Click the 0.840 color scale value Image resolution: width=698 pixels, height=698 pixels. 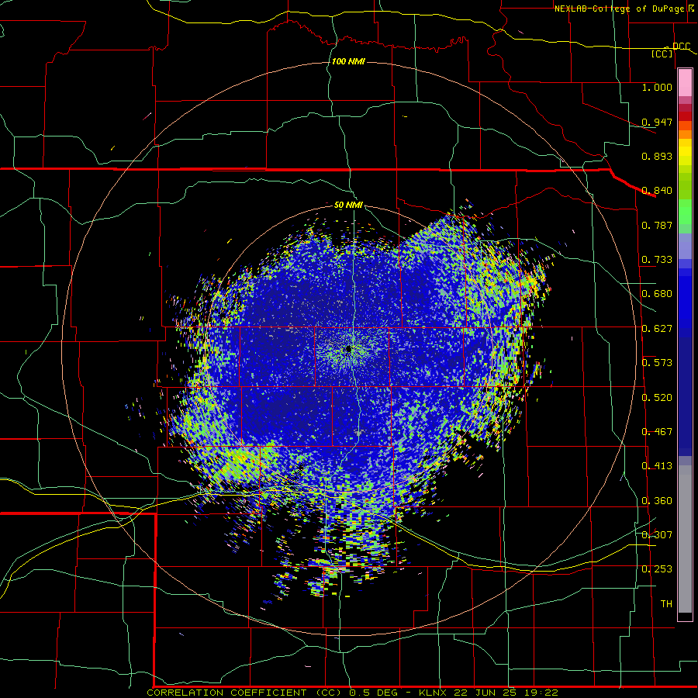(x=657, y=191)
